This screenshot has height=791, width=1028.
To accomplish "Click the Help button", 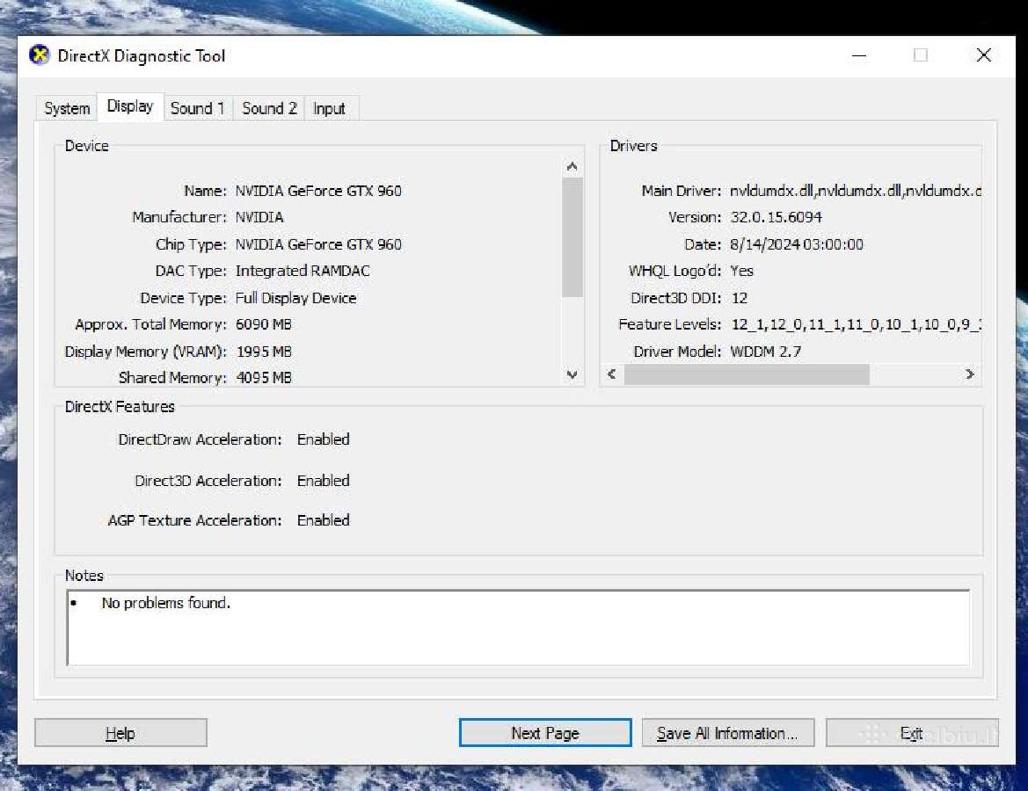I will (120, 733).
